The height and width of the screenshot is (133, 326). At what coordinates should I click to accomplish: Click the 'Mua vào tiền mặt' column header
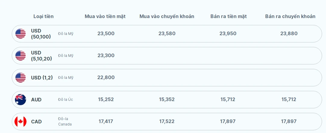105,16
